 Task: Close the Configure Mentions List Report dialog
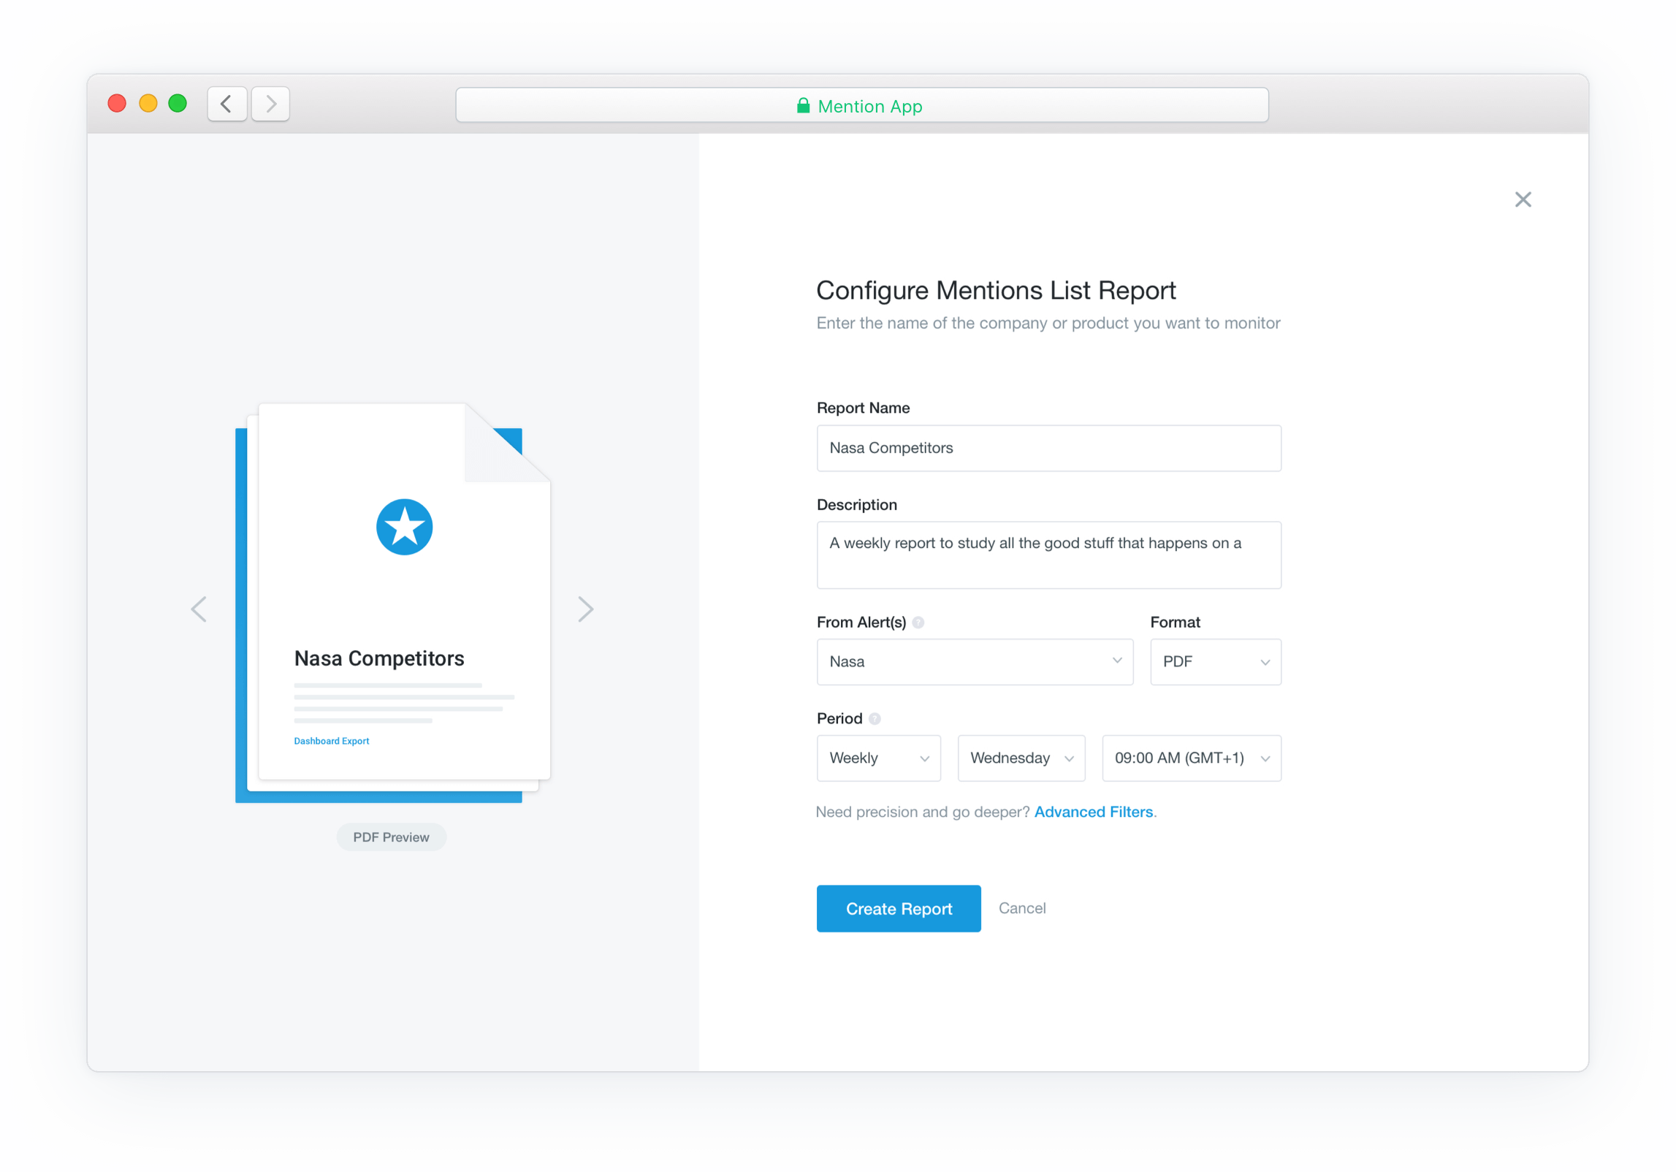coord(1523,199)
